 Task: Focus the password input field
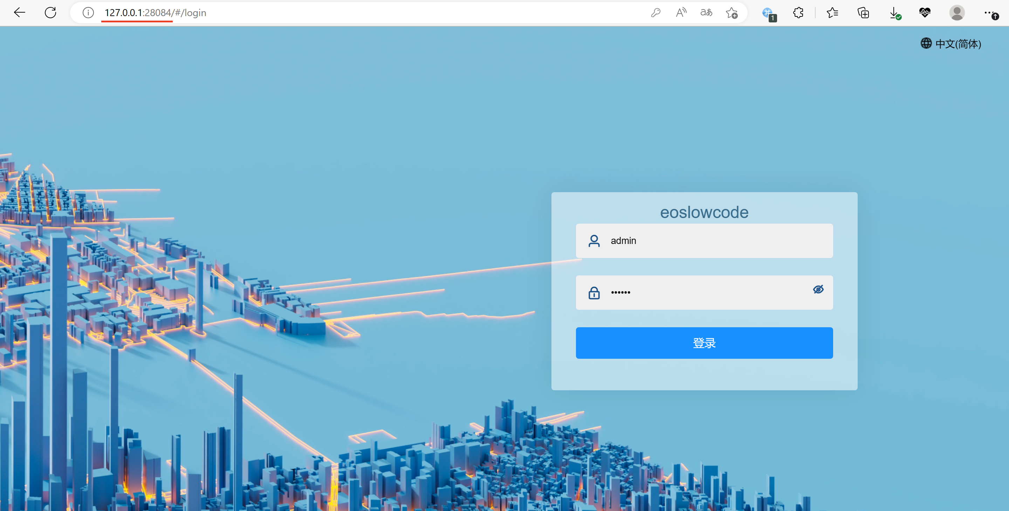[x=705, y=292]
